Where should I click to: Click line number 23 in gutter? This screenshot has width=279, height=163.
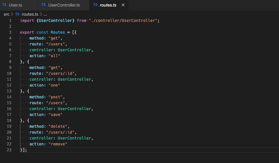(x=9, y=150)
